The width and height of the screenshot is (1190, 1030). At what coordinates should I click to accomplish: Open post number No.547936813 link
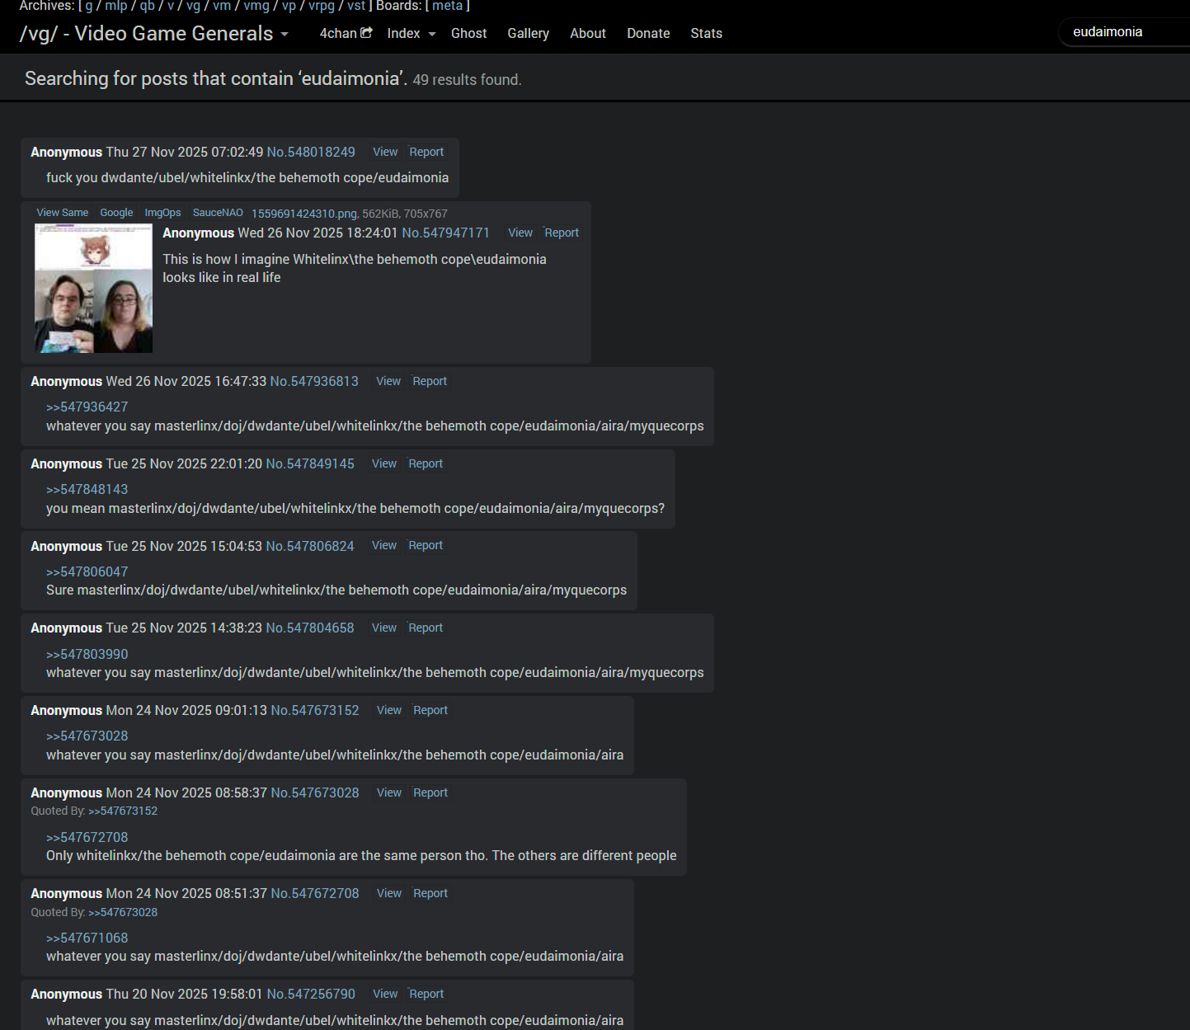pyautogui.click(x=314, y=382)
